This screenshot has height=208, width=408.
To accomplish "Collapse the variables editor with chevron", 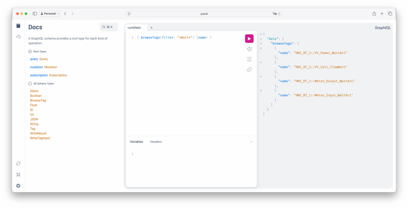I will point(251,142).
